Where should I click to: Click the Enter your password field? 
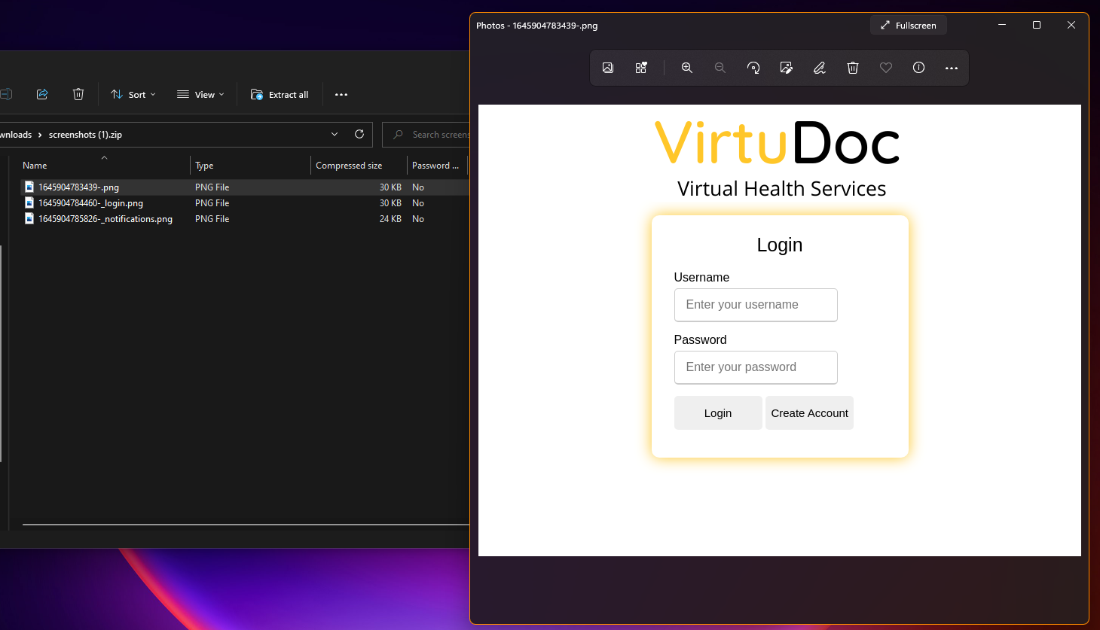(756, 367)
